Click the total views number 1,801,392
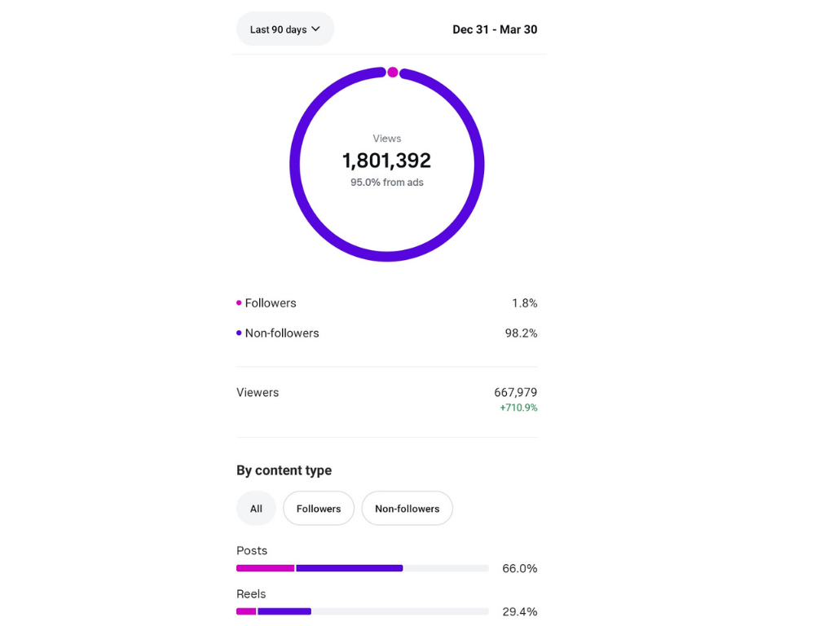The image size is (815, 626). pyautogui.click(x=386, y=161)
